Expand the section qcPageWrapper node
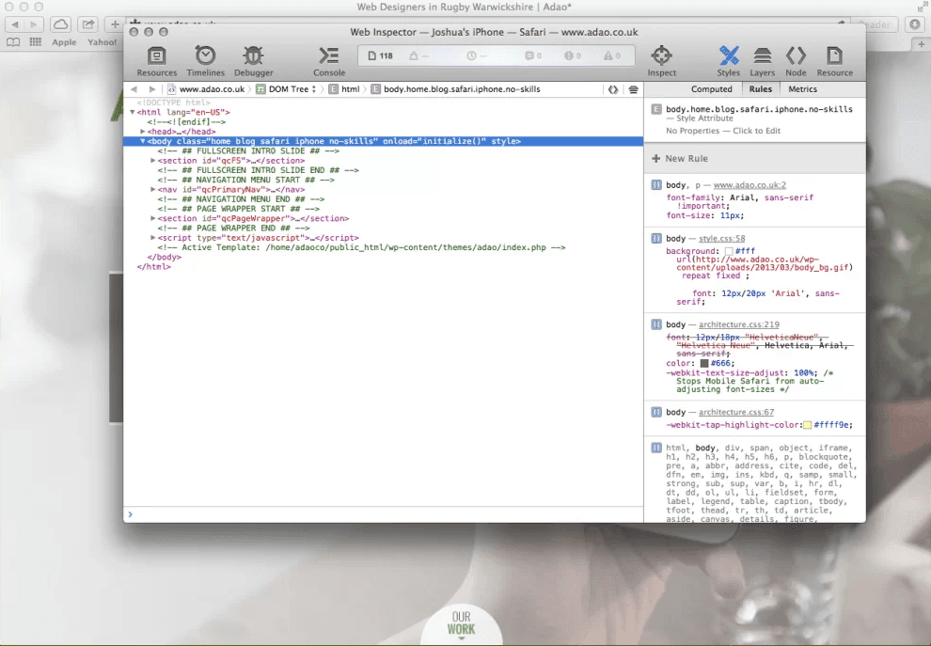 pos(152,219)
